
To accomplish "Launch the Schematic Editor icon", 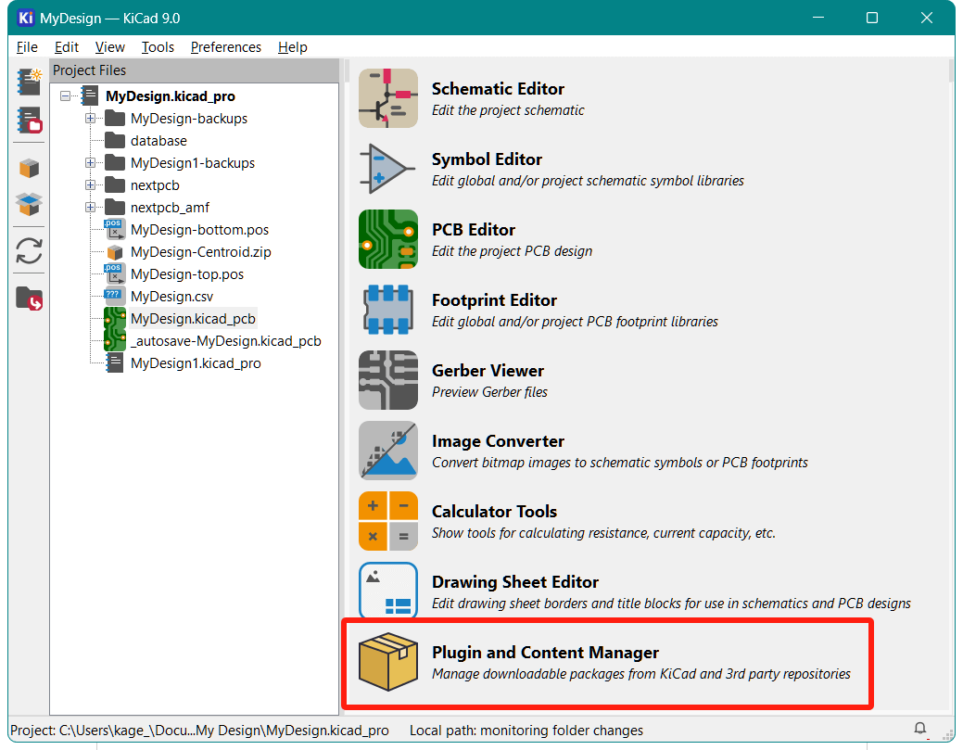I will tap(387, 98).
